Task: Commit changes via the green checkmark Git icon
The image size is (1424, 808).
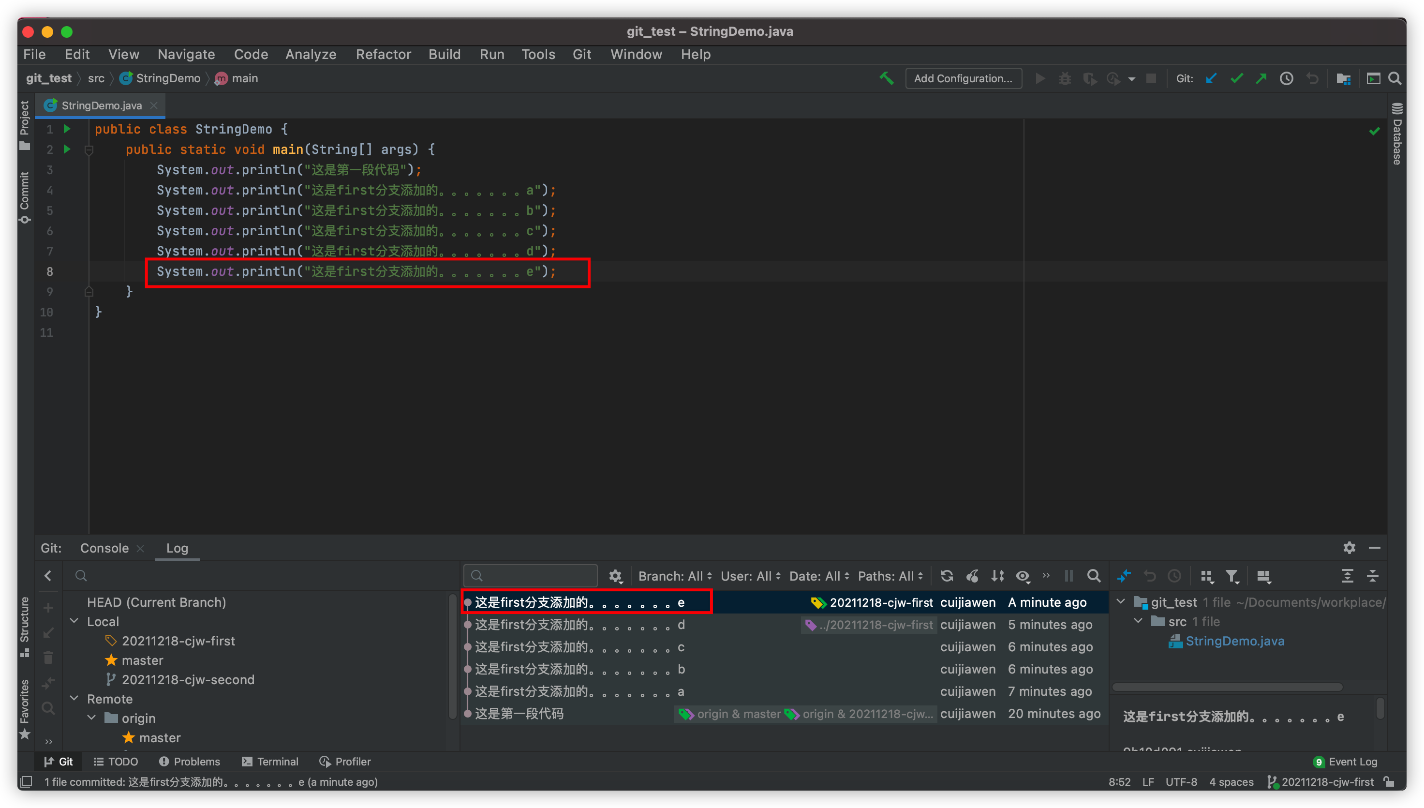Action: pos(1236,78)
